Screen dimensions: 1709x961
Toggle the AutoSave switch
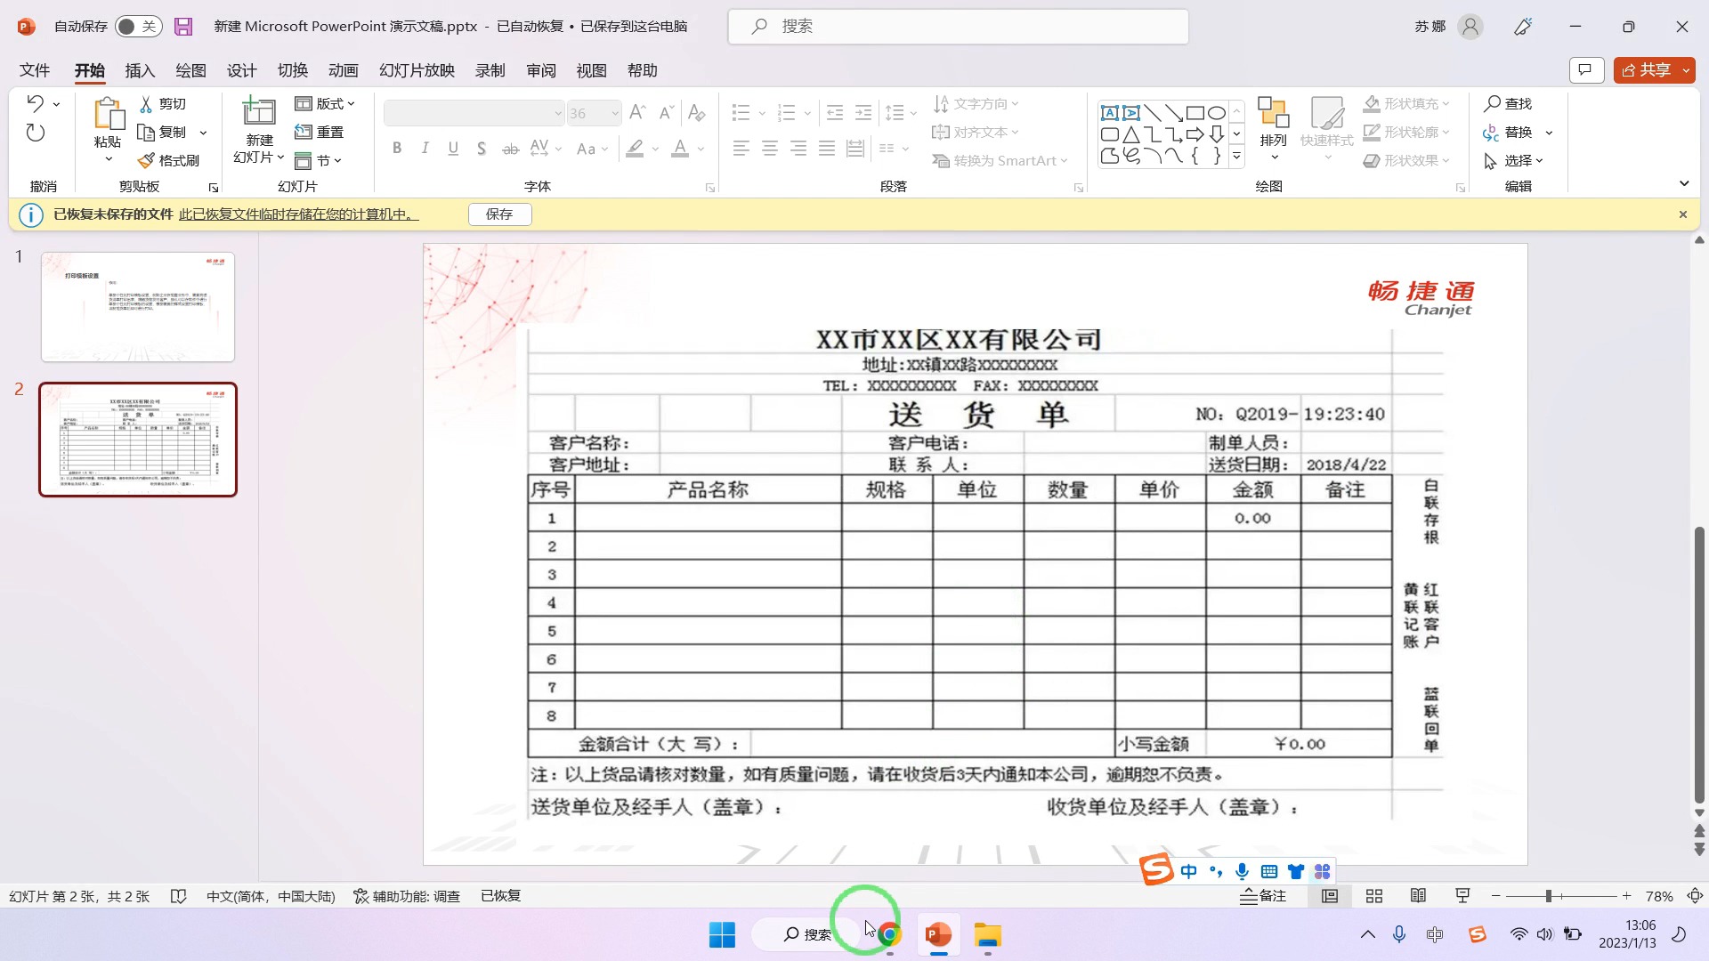pyautogui.click(x=137, y=27)
